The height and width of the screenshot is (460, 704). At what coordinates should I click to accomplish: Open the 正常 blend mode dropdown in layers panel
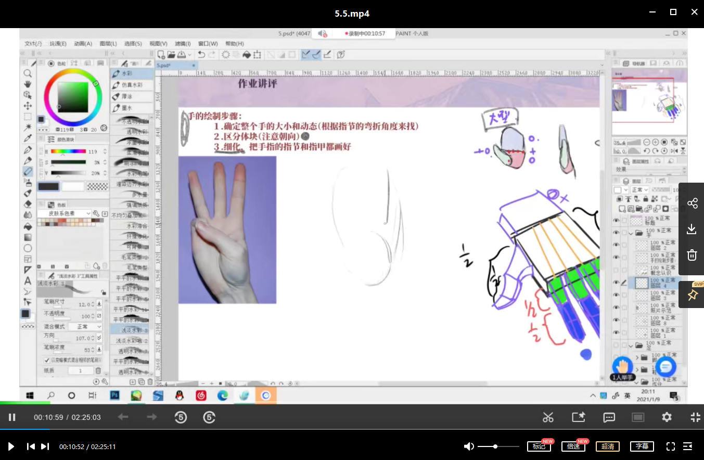coord(639,190)
